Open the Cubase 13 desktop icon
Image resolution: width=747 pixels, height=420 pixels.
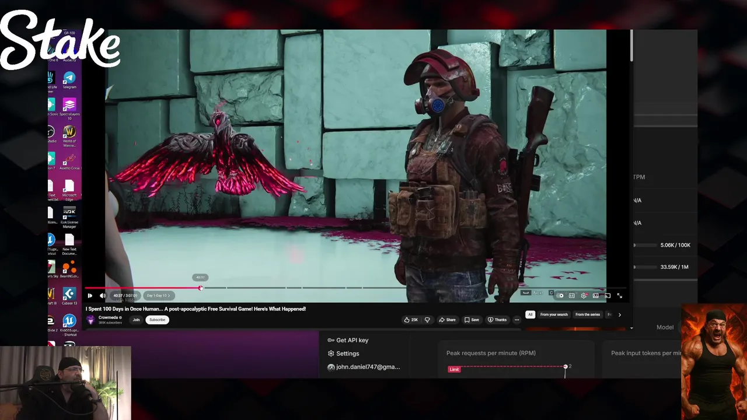coord(69,296)
